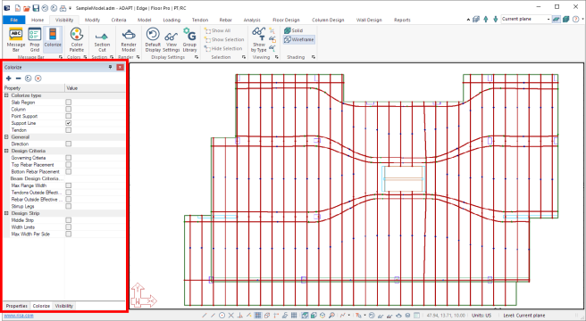Screen dimensions: 586x321
Task: Click the circle snap icon in status bar
Action: pos(222,316)
